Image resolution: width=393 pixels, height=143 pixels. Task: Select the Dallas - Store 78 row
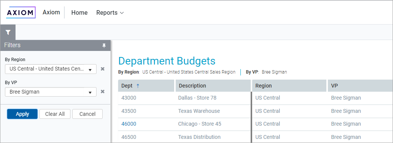[x=256, y=98]
